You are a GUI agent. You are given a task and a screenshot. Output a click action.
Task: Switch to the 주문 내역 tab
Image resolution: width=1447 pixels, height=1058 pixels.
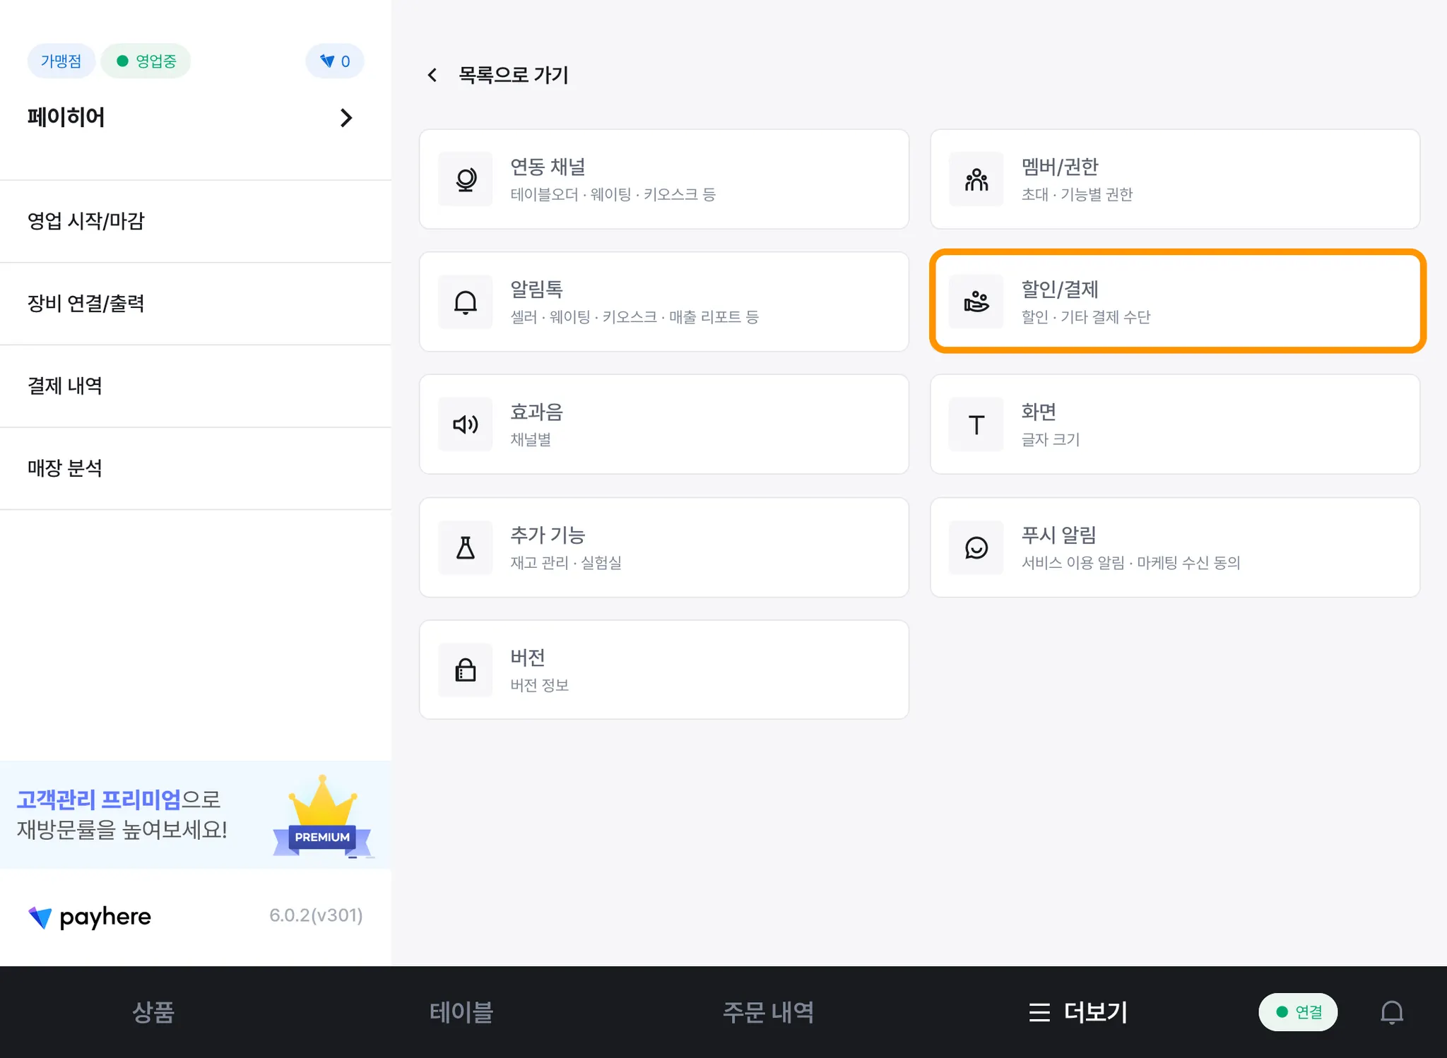pos(768,1012)
